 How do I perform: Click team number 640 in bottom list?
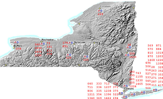tap(90, 84)
